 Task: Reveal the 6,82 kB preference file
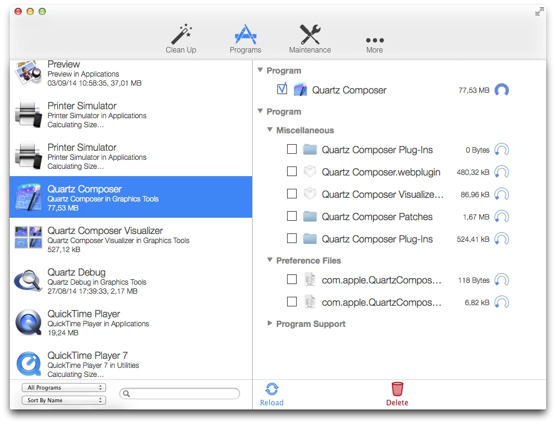coord(502,302)
